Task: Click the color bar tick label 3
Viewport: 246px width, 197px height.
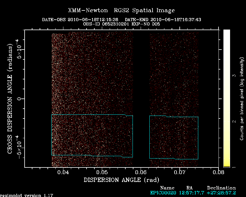Action: [x=234, y=76]
